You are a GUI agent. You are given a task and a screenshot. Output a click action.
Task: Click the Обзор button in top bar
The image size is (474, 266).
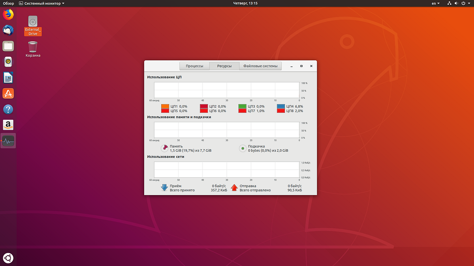pos(8,3)
